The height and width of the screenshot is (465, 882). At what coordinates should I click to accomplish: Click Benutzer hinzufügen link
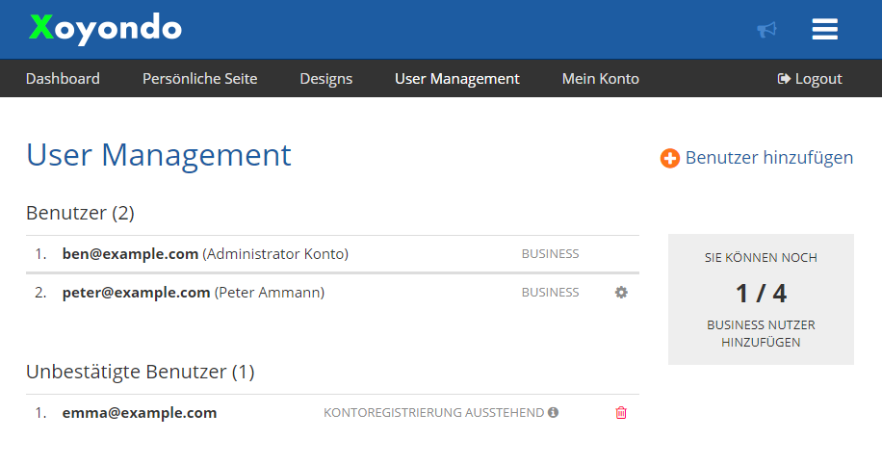(x=769, y=158)
